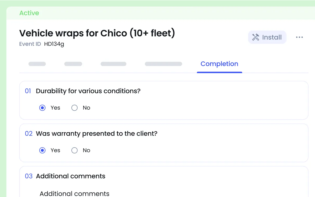Viewport: 315px width, 197px height.
Task: Open the second placeholder tab
Action: point(73,64)
